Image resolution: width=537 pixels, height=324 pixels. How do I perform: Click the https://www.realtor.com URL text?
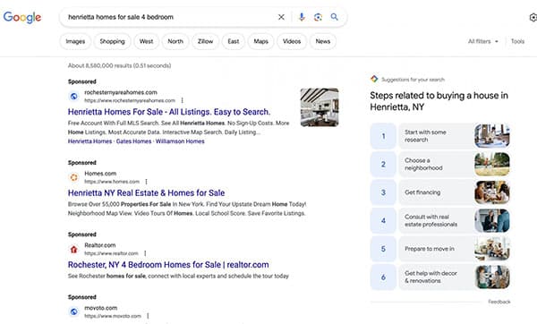tap(111, 253)
